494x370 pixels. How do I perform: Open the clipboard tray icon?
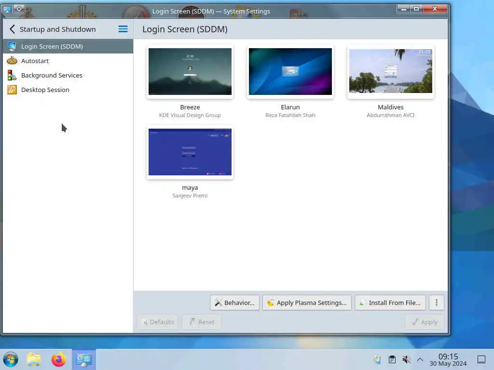392,359
